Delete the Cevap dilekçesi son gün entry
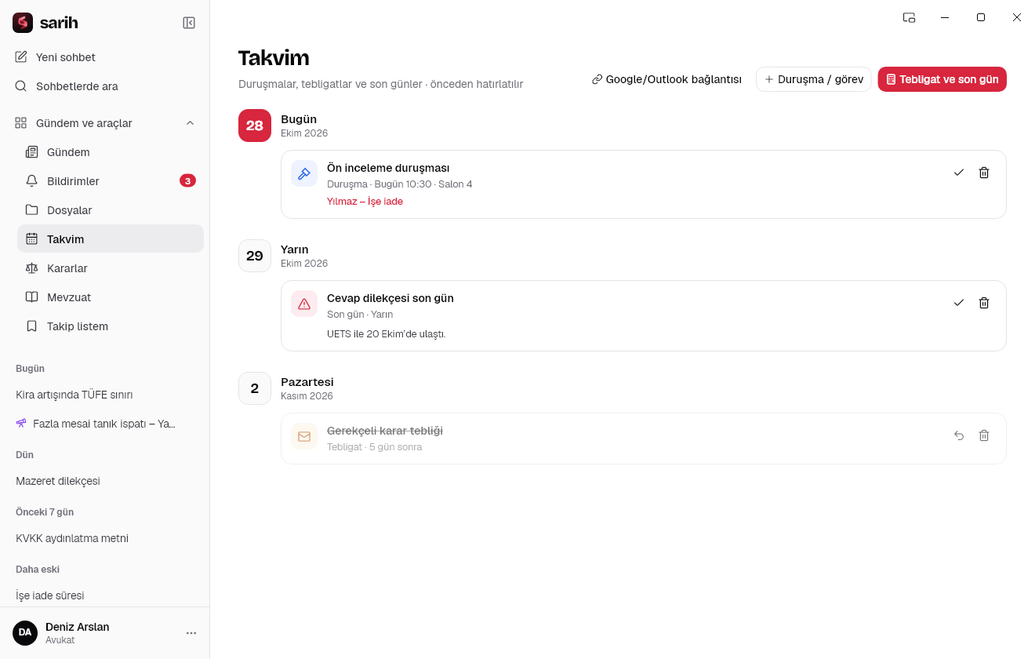1035x659 pixels. point(984,303)
